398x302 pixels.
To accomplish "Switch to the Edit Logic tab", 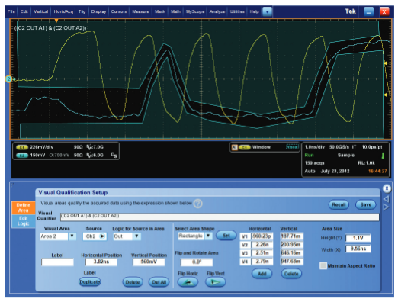I will (23, 221).
